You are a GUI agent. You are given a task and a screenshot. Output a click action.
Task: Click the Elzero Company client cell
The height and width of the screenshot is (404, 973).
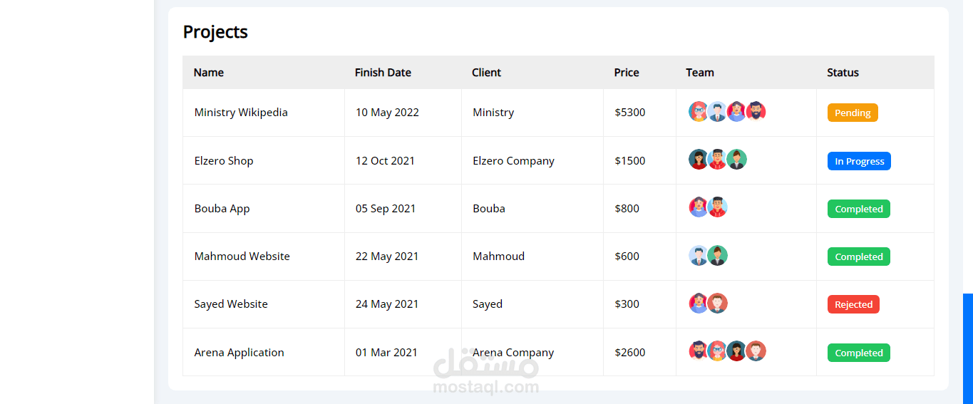point(513,161)
